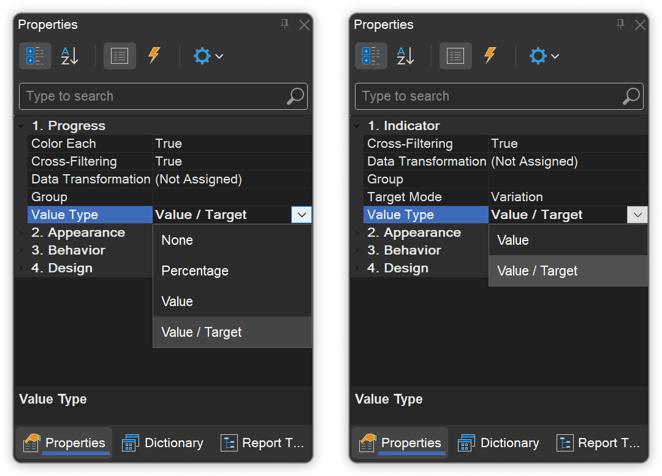Toggle description list view in Indicator panel
The height and width of the screenshot is (476, 662).
tap(455, 56)
